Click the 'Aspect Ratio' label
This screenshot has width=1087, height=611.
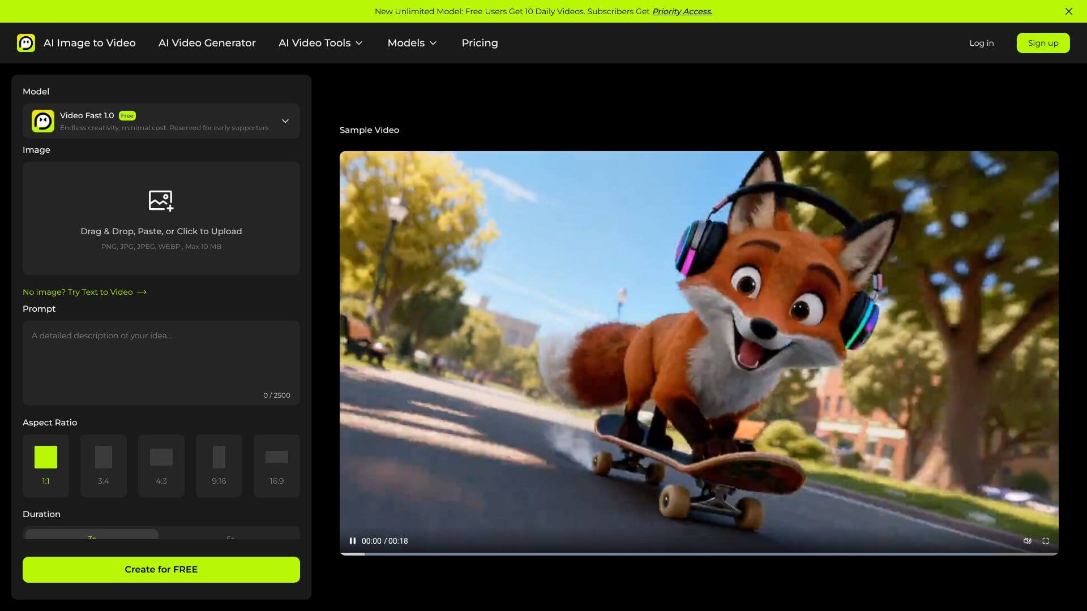[x=50, y=423]
